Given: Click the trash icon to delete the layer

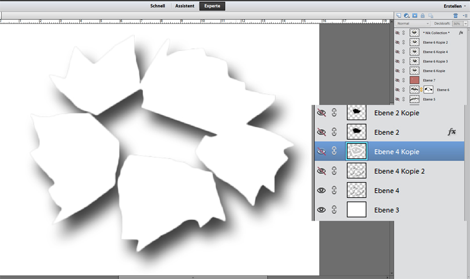Looking at the screenshot, I should click(x=455, y=16).
